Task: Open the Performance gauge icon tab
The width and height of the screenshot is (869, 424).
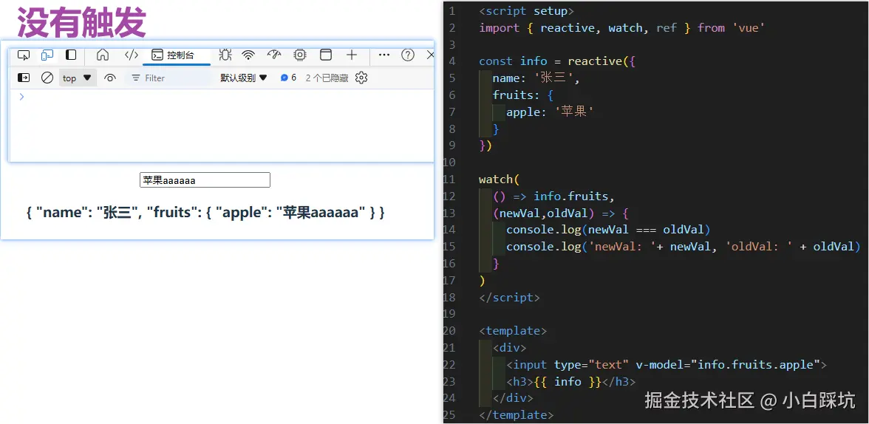Action: [274, 55]
